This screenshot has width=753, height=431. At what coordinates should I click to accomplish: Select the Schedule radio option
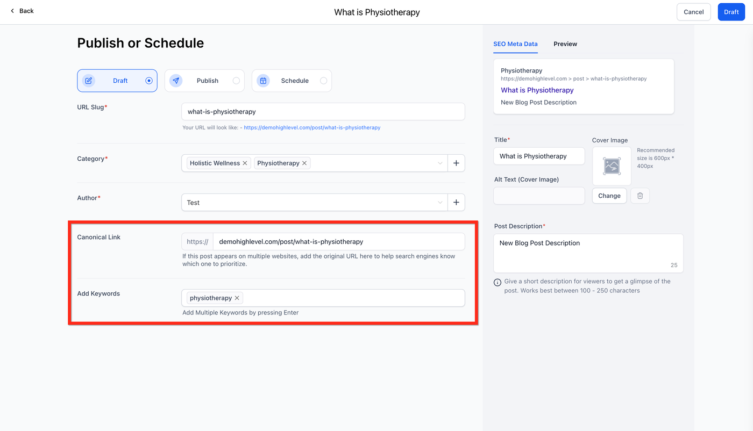click(x=323, y=81)
